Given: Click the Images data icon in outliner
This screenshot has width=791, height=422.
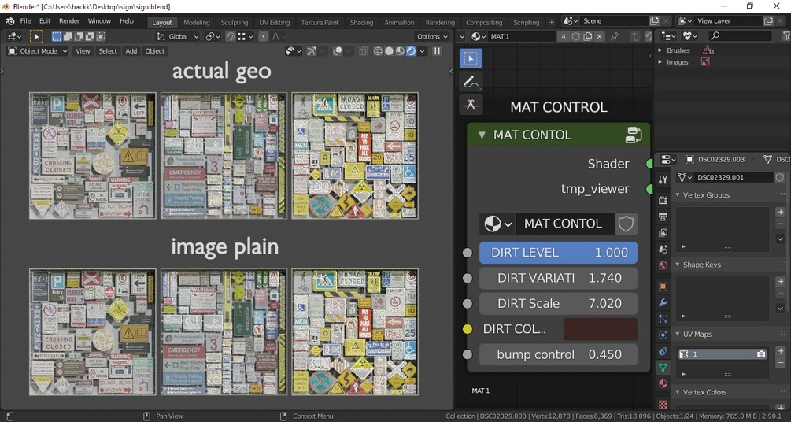Looking at the screenshot, I should click(x=705, y=62).
